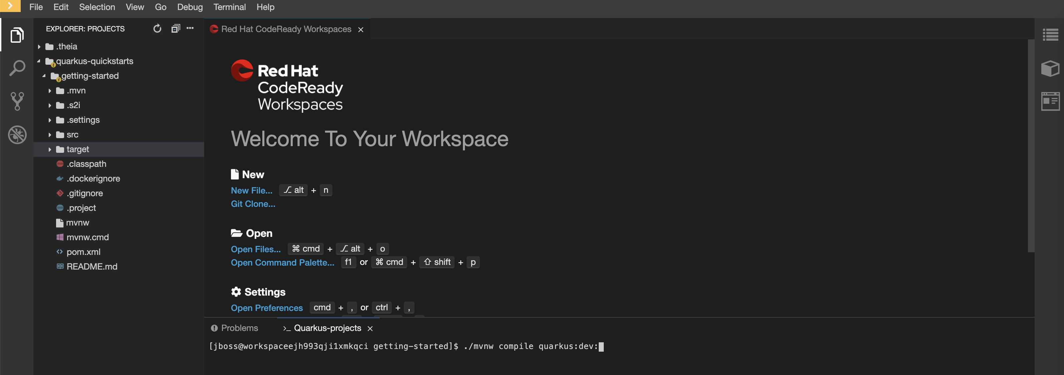Open the Debug menu
The height and width of the screenshot is (375, 1064).
[190, 7]
